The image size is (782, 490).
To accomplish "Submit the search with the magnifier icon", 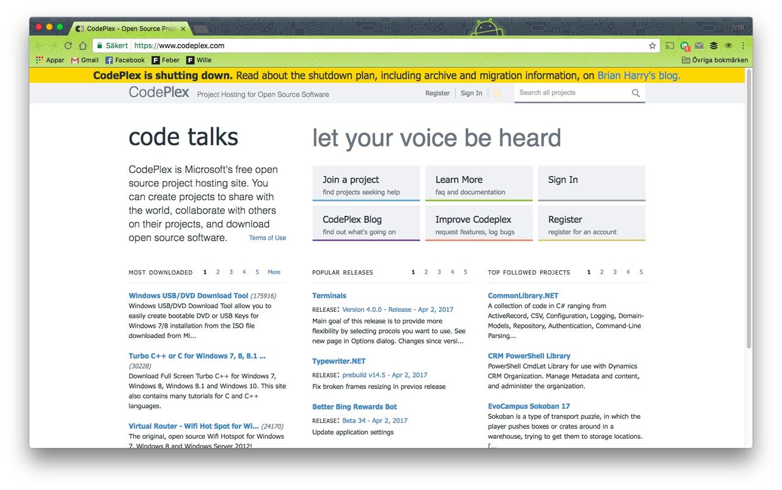I will point(635,93).
